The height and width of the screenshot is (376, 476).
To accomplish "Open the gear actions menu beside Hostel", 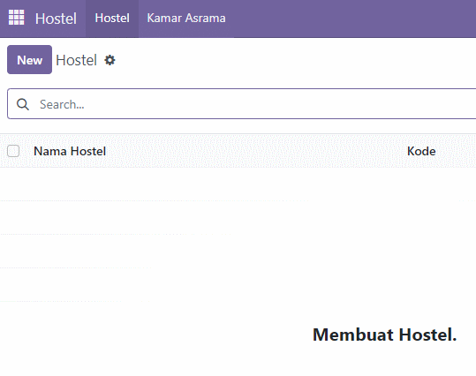I will pyautogui.click(x=110, y=60).
